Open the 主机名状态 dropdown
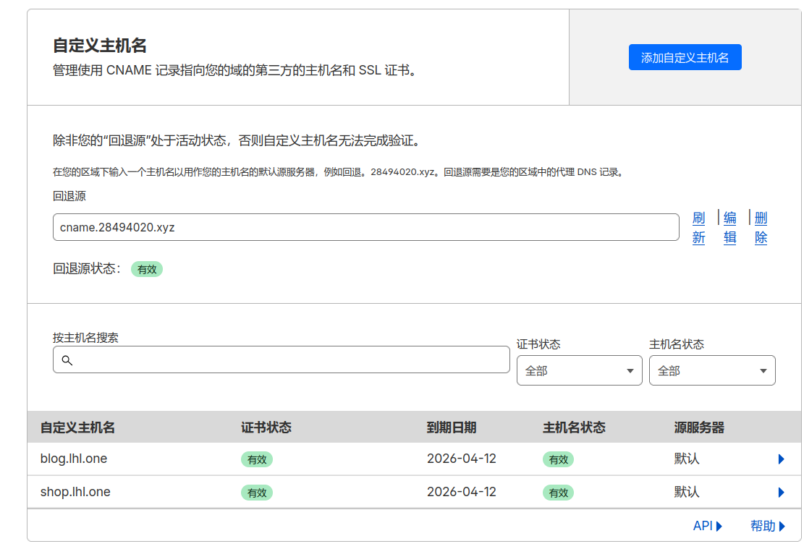The width and height of the screenshot is (804, 549). click(x=711, y=370)
